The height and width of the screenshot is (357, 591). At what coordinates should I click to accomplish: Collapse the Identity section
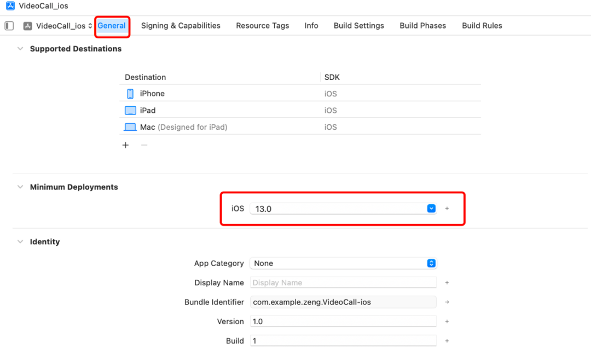tap(20, 241)
